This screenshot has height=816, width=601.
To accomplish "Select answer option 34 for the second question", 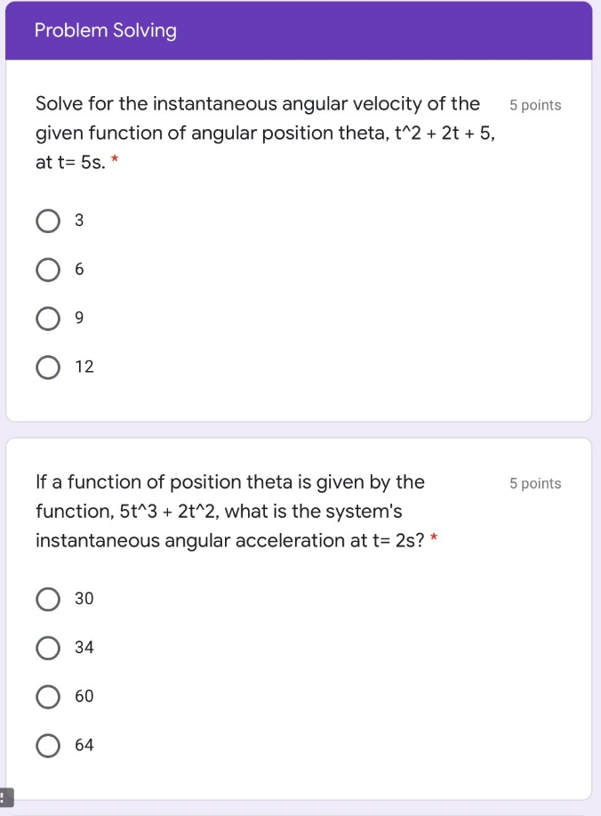I will click(x=48, y=648).
